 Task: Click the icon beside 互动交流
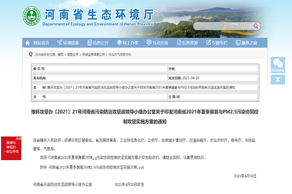pos(148,43)
